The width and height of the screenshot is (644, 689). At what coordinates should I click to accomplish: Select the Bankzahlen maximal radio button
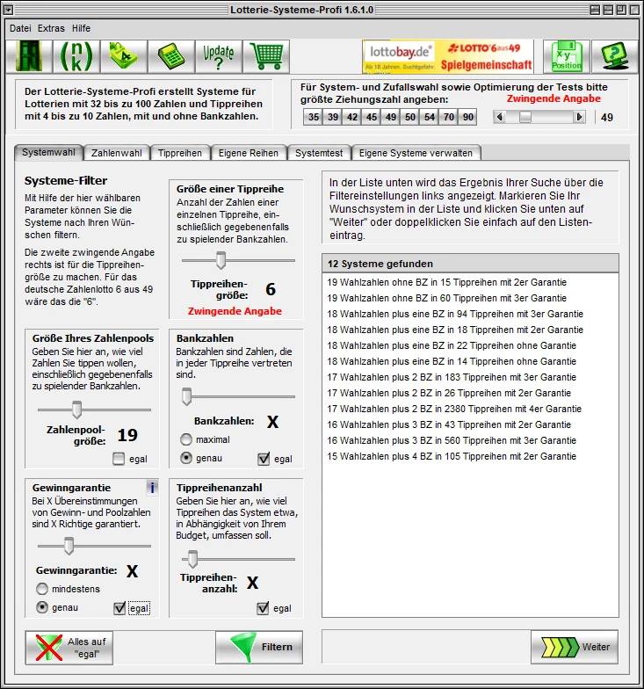[x=186, y=439]
